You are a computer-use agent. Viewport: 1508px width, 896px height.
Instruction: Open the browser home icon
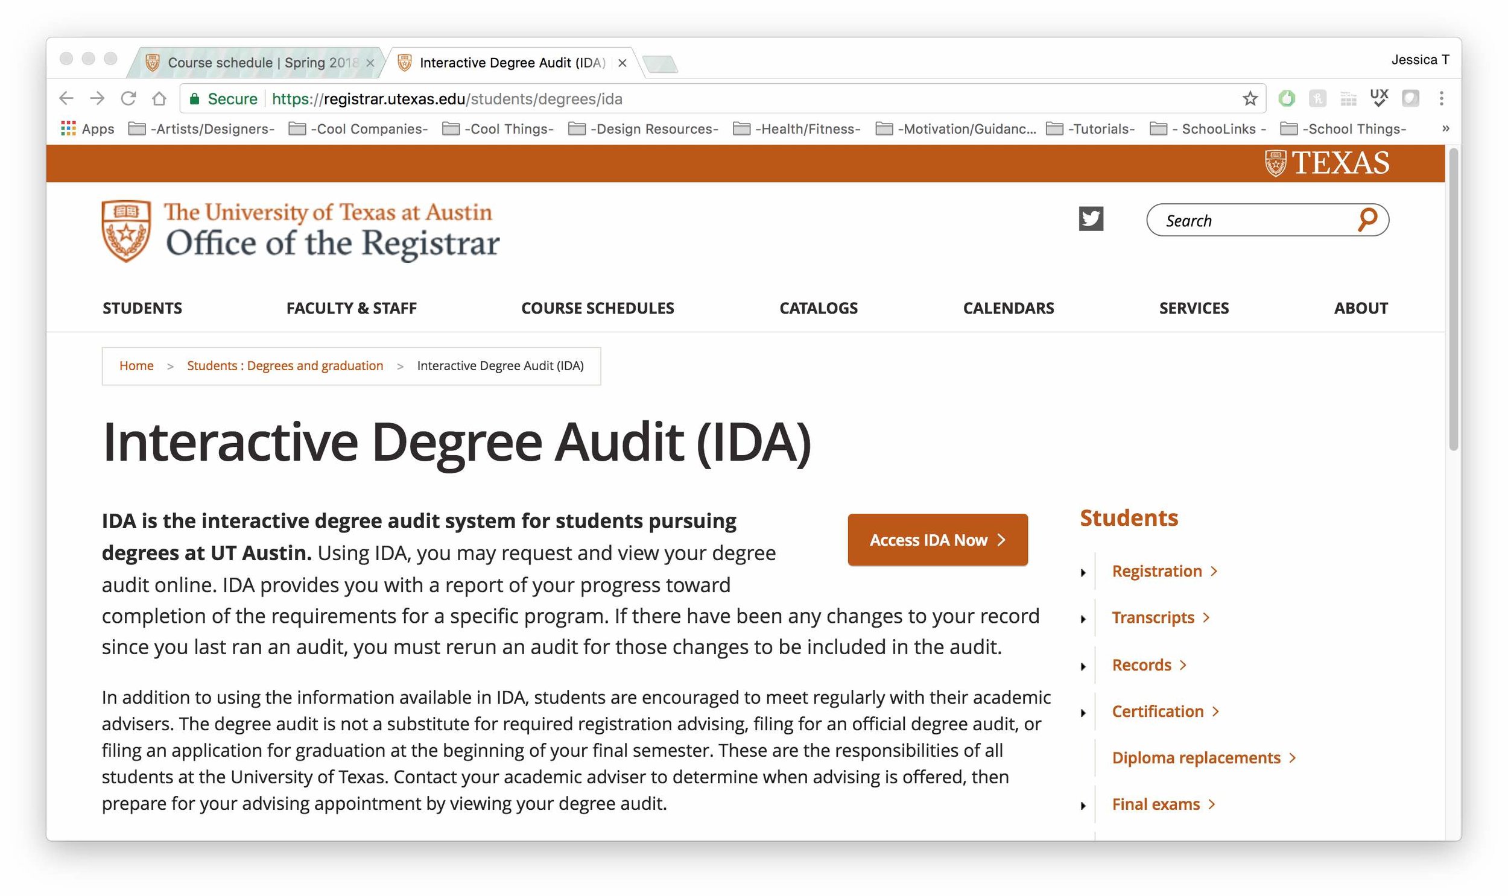tap(159, 98)
